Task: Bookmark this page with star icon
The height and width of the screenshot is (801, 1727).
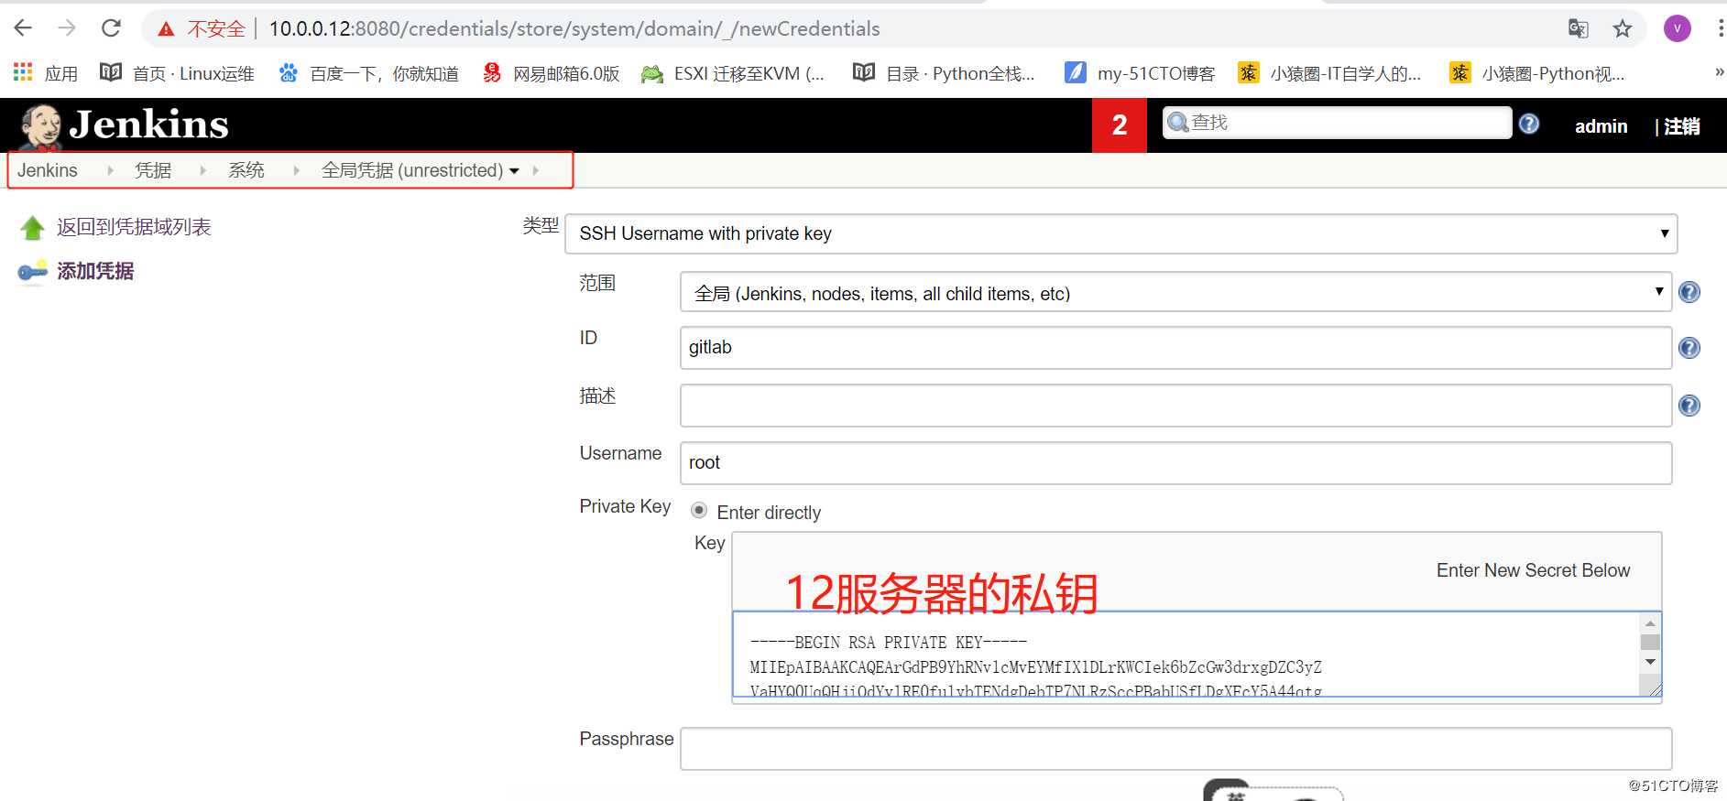Action: [x=1623, y=28]
